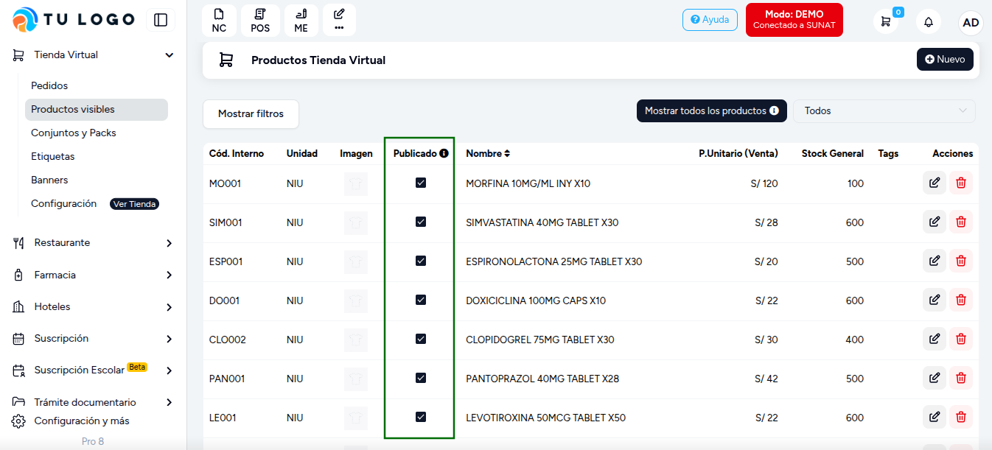Delete the SIMVASTATINA 40MG product
The width and height of the screenshot is (992, 450).
[x=961, y=222]
